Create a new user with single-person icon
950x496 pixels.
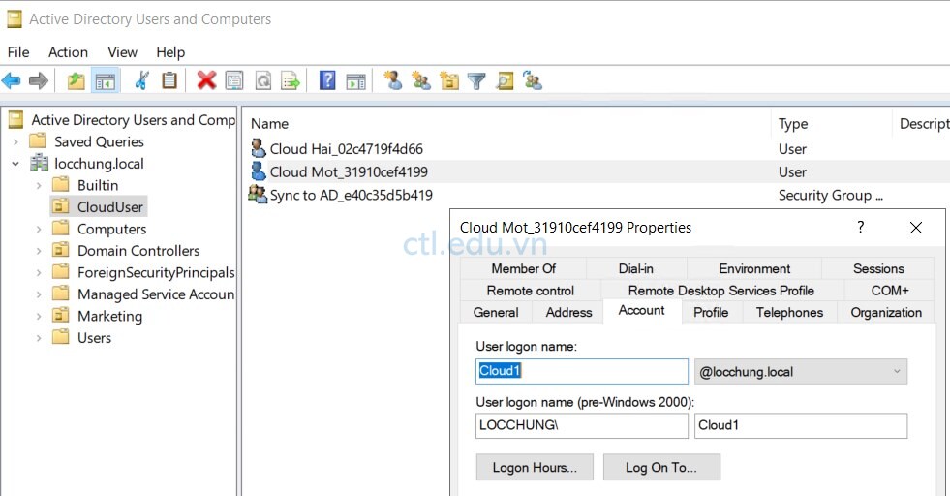[x=393, y=80]
